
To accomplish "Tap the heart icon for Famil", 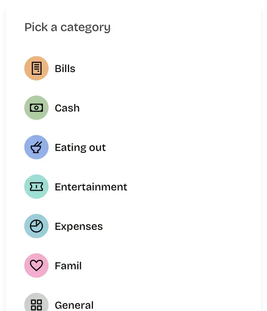I will click(x=36, y=266).
